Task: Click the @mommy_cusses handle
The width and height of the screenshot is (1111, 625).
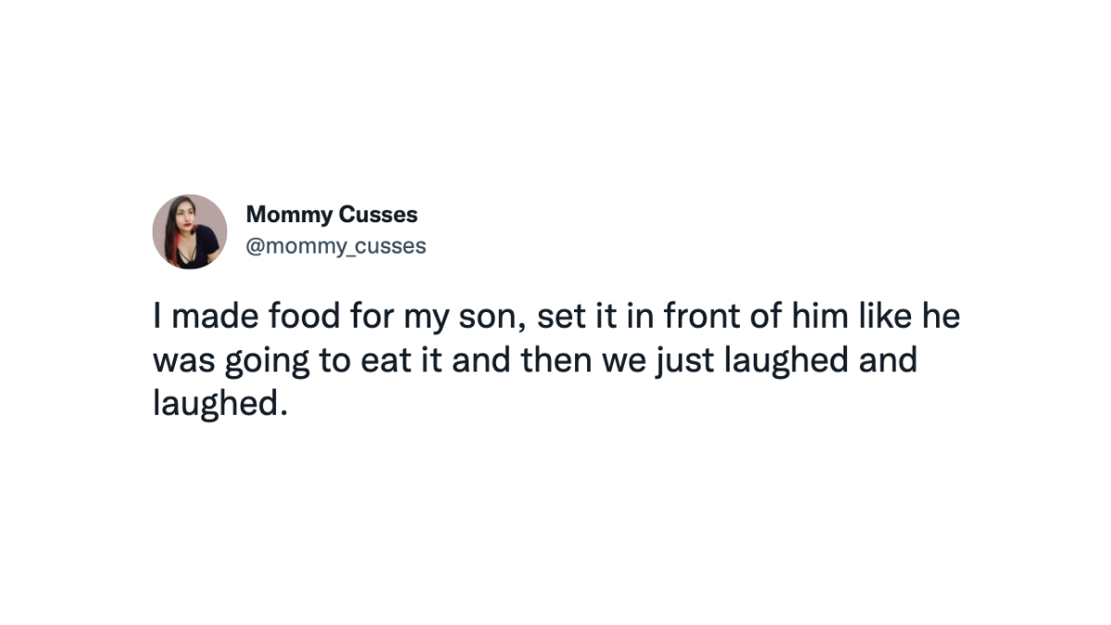Action: pos(335,246)
